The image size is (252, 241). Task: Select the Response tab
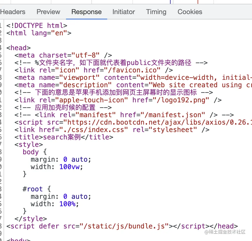(x=86, y=12)
